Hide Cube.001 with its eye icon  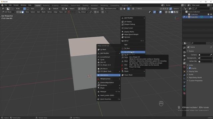pyautogui.click(x=211, y=17)
